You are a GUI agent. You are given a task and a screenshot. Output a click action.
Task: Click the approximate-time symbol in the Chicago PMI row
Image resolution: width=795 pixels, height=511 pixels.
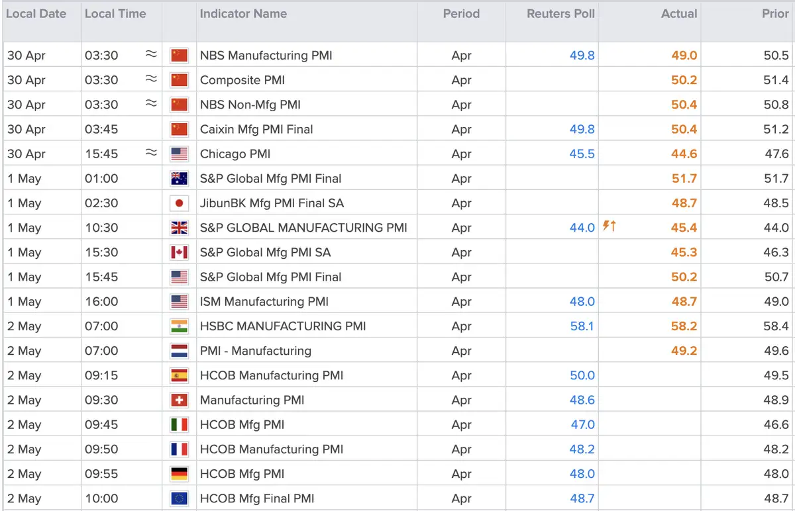[151, 153]
